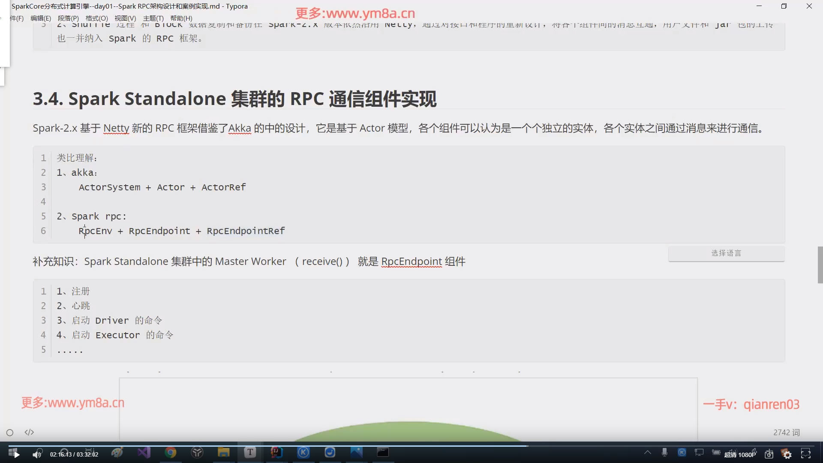The height and width of the screenshot is (463, 823).
Task: Mute audio via the speaker icon
Action: click(x=37, y=454)
